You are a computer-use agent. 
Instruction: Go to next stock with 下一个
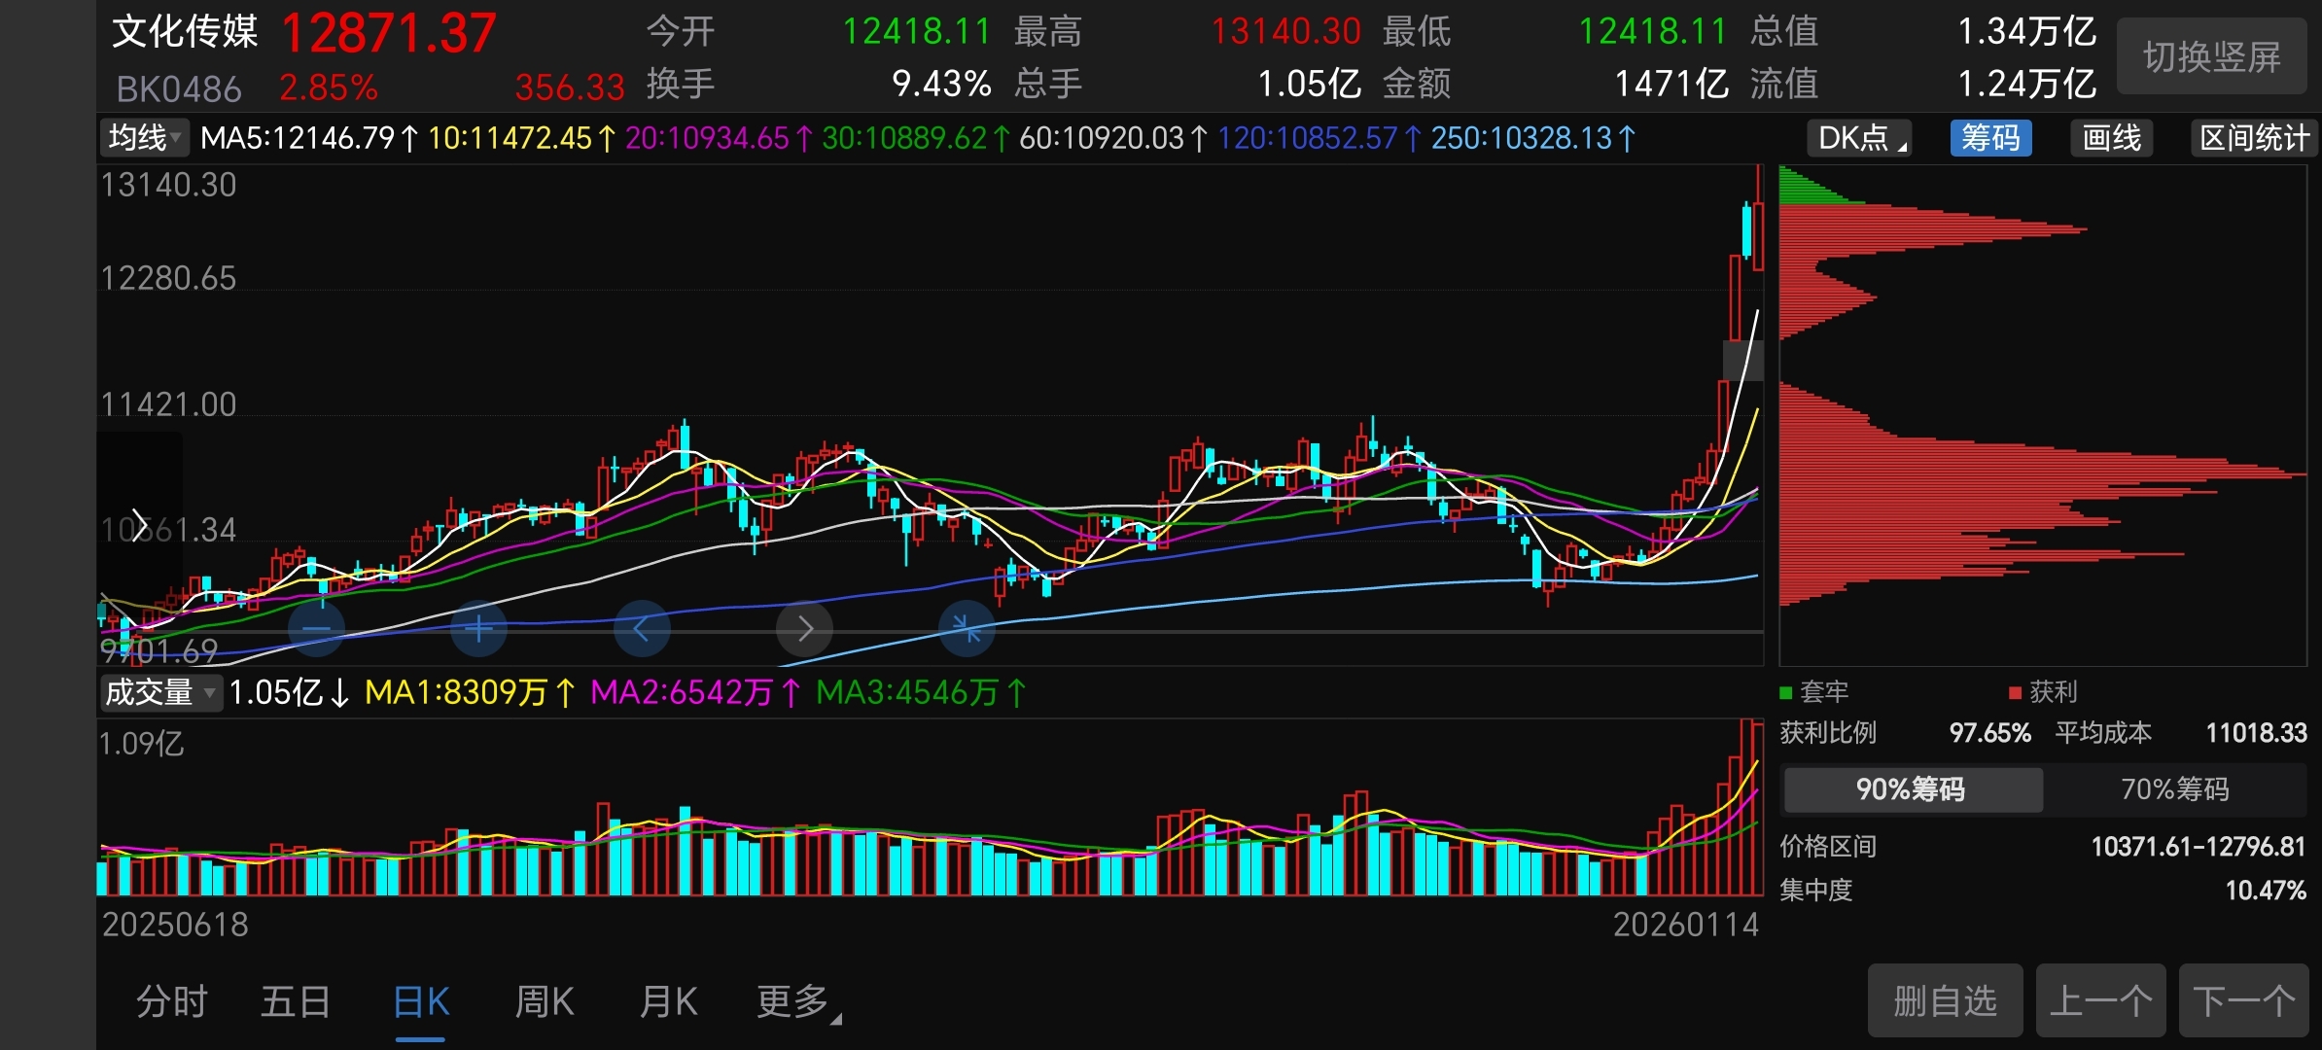point(2243,1000)
